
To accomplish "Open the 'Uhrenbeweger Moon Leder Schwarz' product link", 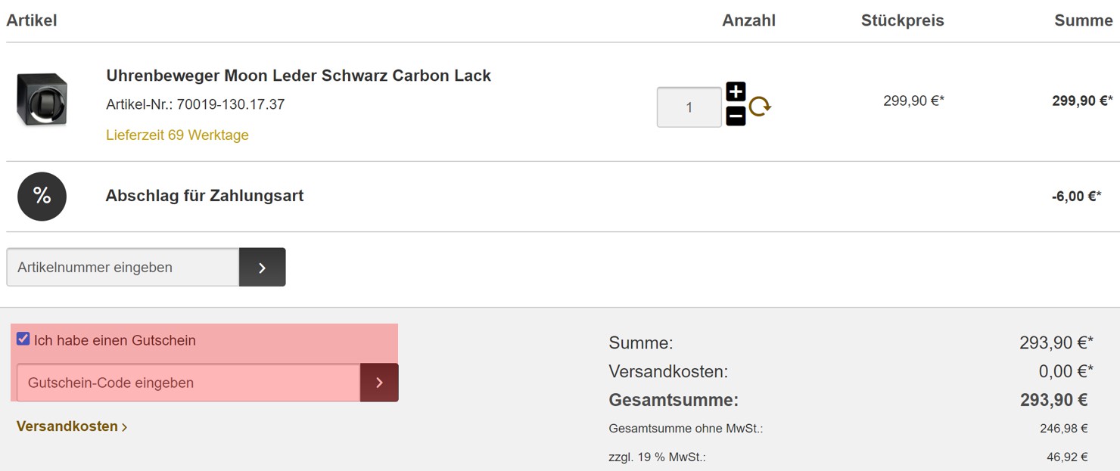I will pyautogui.click(x=299, y=76).
